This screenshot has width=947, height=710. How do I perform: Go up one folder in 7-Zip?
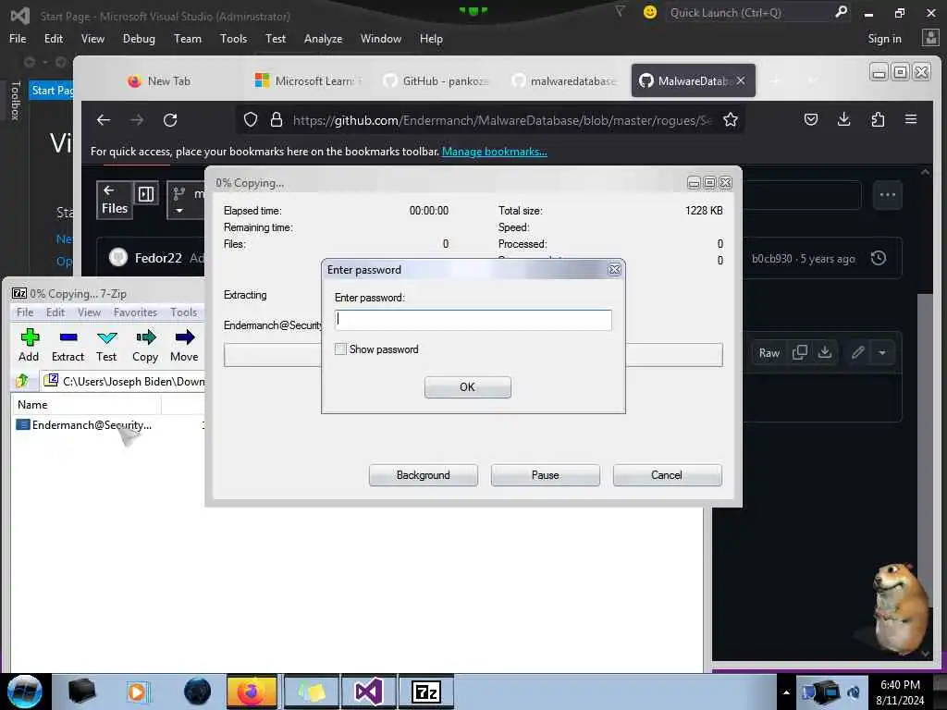pos(23,381)
